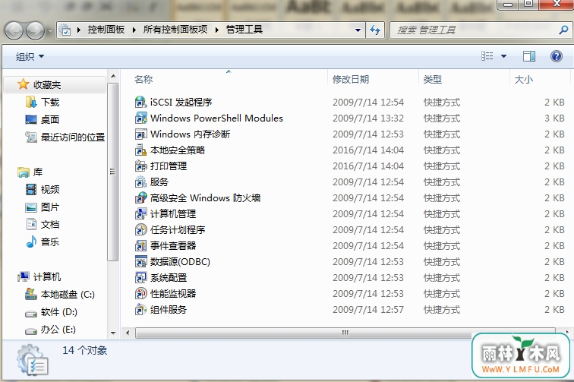Select the 服务 gear icon

[x=141, y=182]
